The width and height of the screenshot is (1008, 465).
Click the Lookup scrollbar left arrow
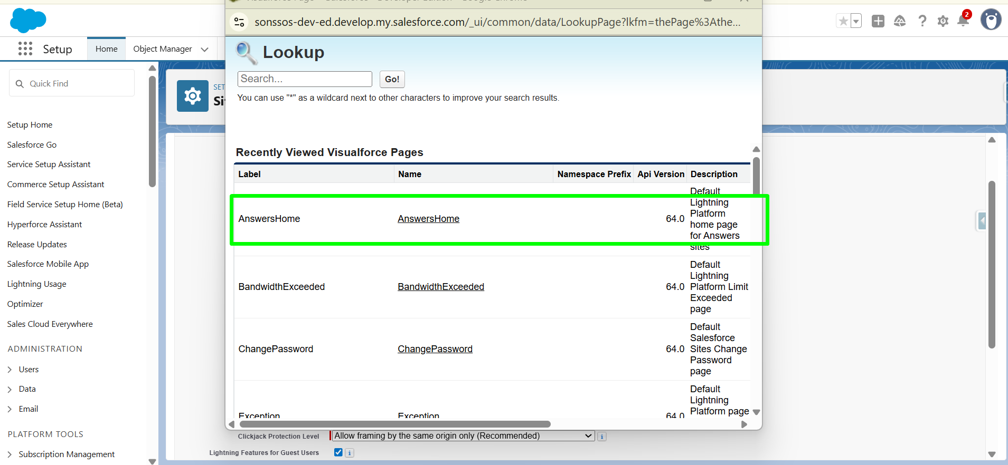[231, 424]
